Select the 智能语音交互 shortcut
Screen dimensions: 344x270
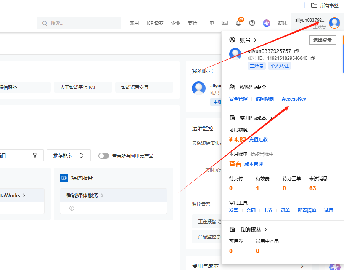click(144, 87)
